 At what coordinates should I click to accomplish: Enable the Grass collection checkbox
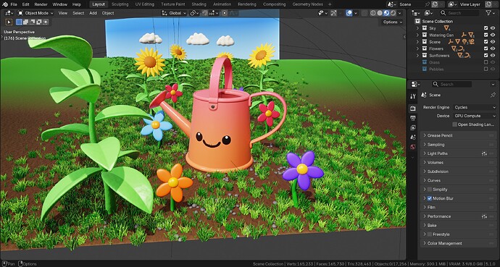(486, 62)
